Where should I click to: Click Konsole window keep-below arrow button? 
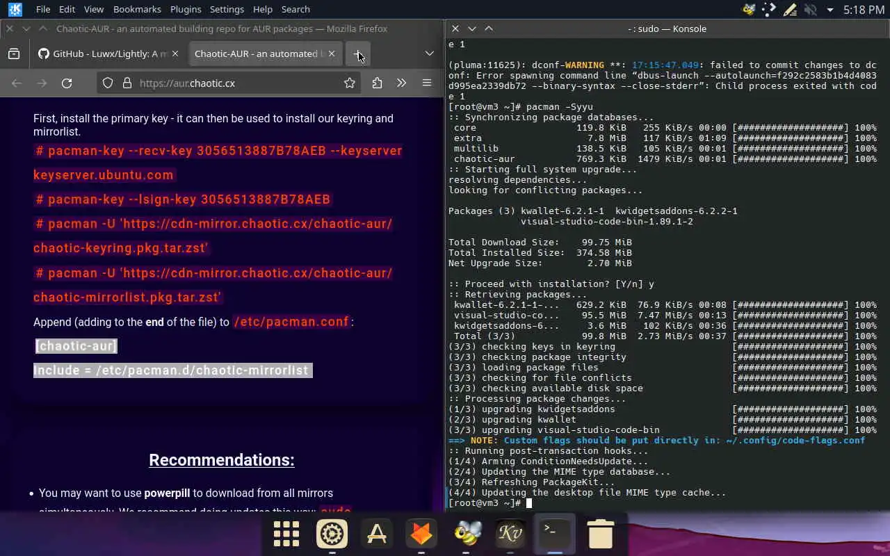[472, 28]
